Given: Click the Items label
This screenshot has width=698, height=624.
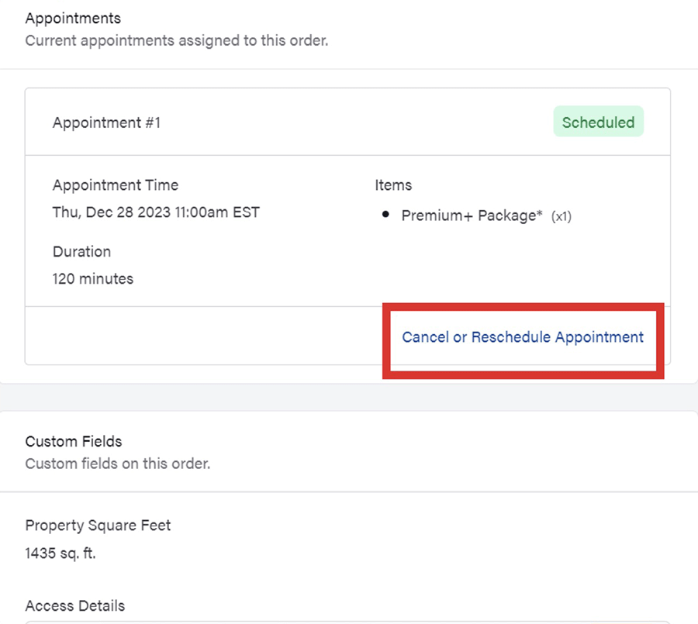Looking at the screenshot, I should coord(393,185).
